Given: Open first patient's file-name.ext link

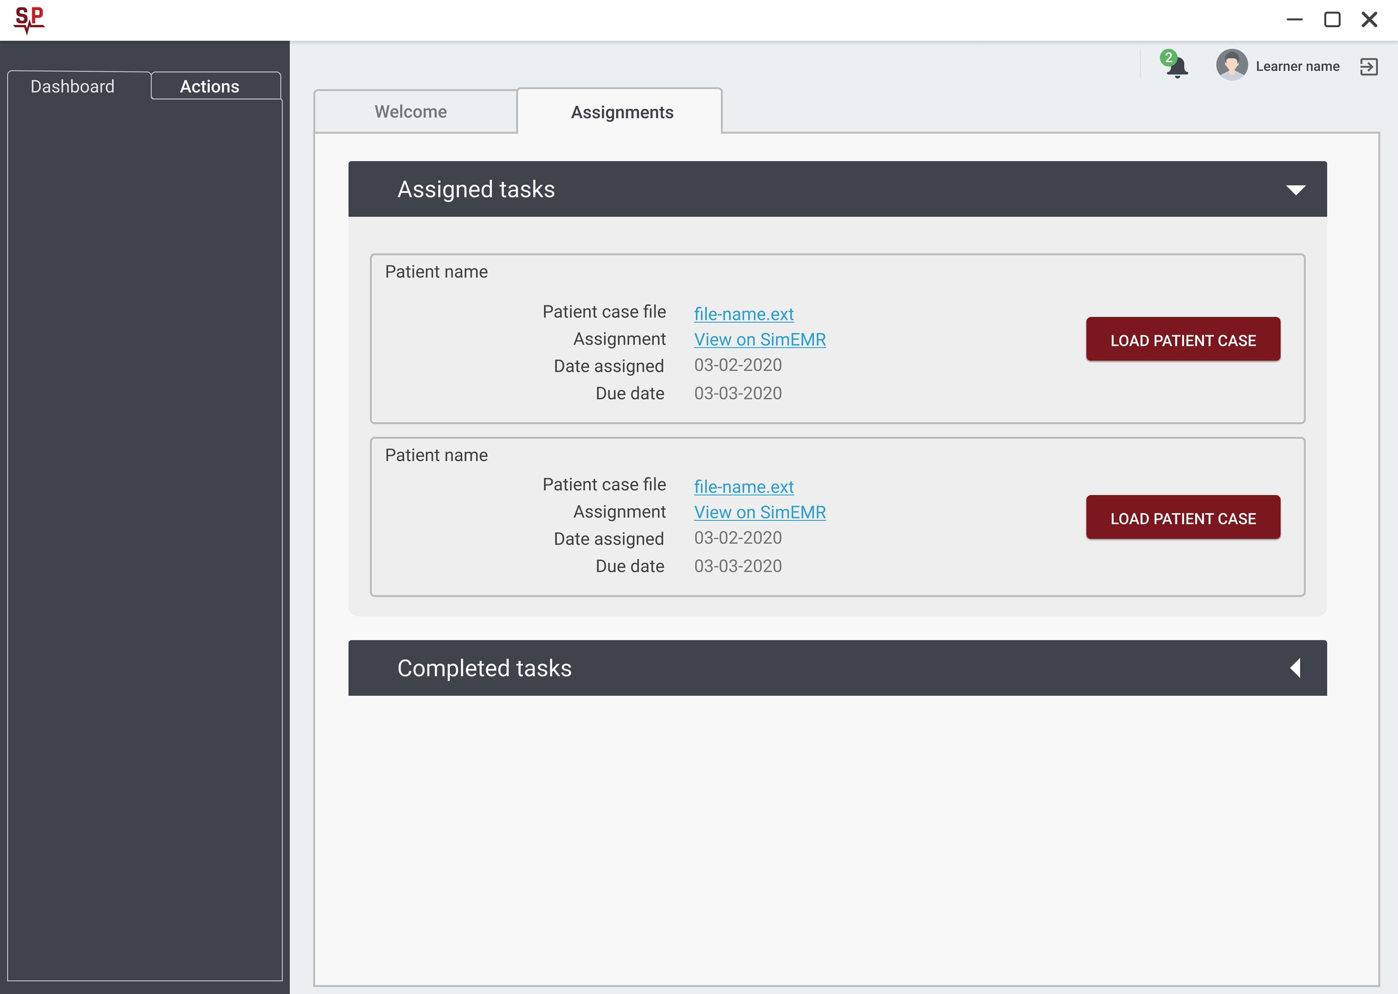Looking at the screenshot, I should tap(744, 314).
